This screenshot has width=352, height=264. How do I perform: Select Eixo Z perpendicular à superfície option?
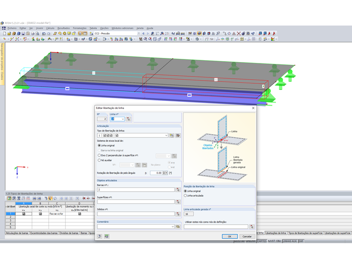coord(99,155)
